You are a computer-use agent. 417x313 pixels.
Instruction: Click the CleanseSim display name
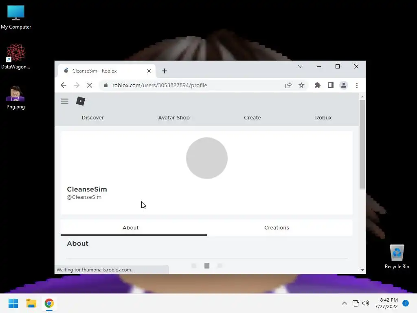tap(87, 189)
